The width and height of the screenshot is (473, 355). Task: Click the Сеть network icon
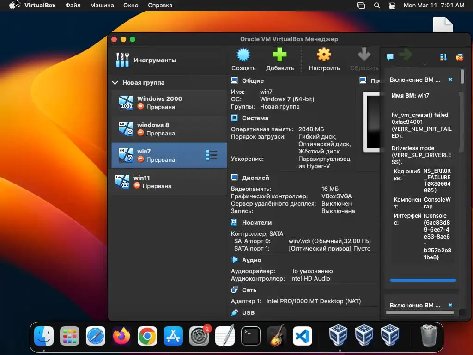point(234,290)
